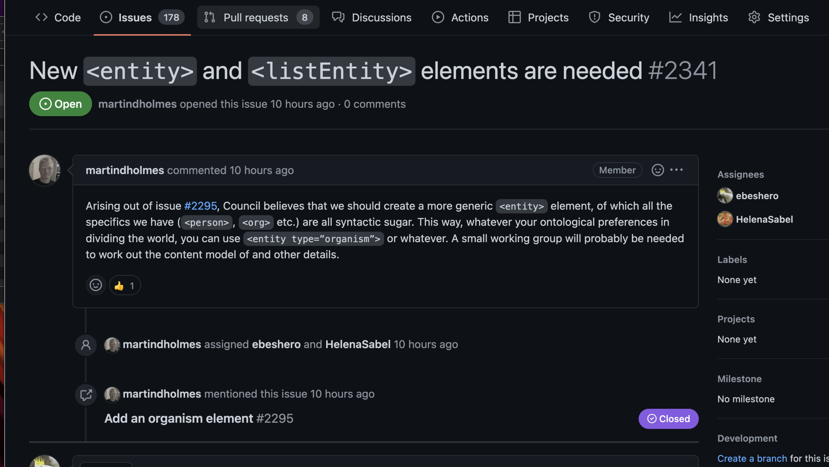
Task: Follow the #2295 issue link in comment
Action: (200, 206)
